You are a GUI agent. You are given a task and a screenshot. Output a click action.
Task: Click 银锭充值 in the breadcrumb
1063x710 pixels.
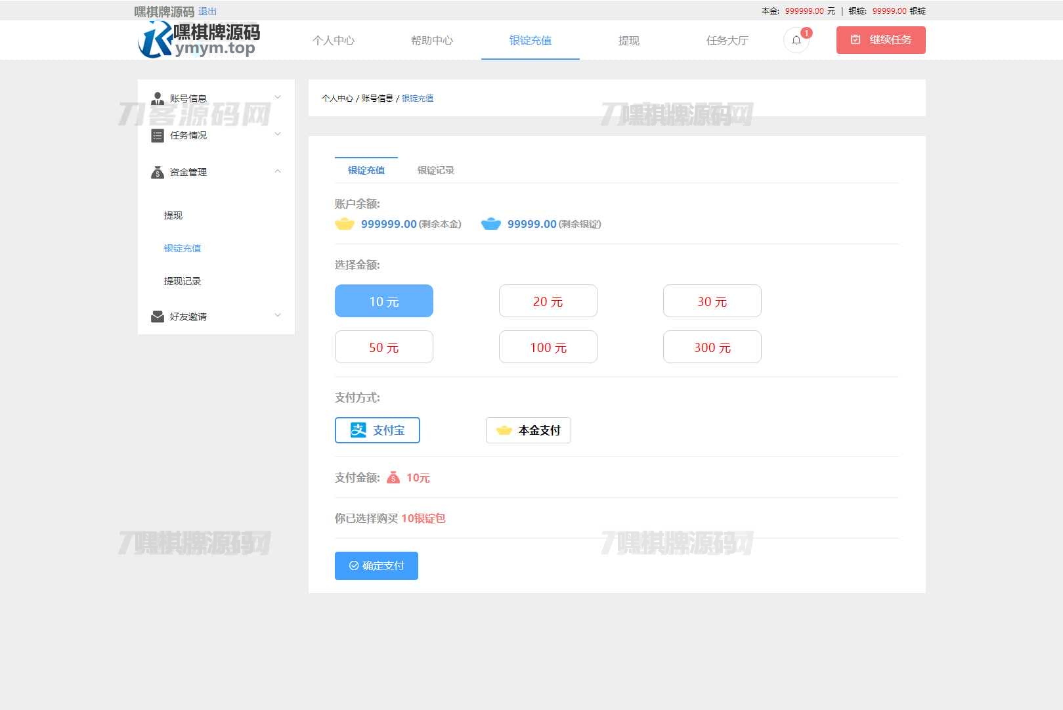point(418,99)
